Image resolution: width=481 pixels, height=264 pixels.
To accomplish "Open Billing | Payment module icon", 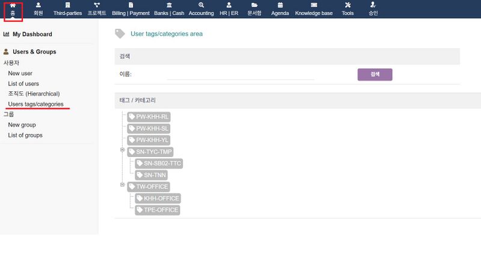I will (x=130, y=5).
